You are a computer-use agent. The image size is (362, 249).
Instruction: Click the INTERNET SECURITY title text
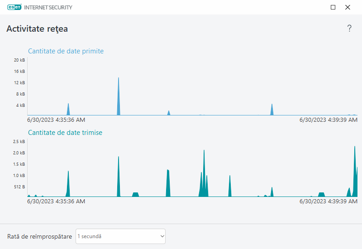[x=51, y=7]
